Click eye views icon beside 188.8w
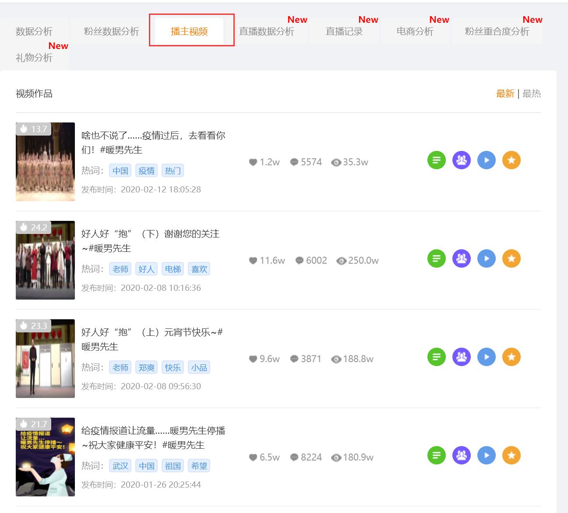The height and width of the screenshot is (513, 568). click(336, 359)
